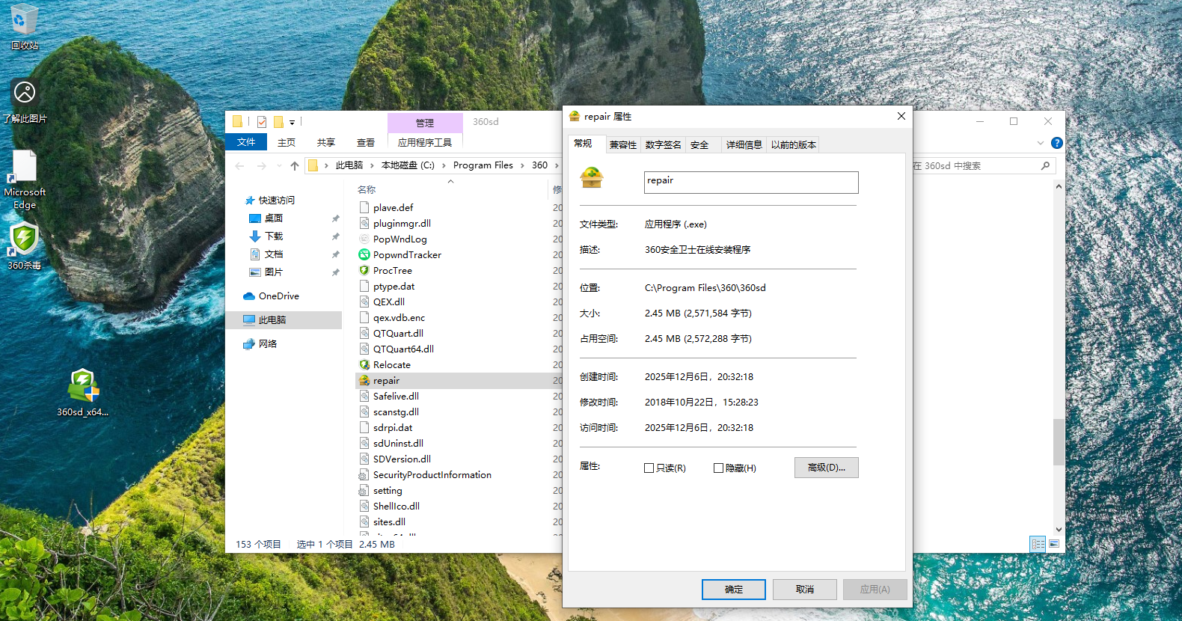Screen dimensions: 1182x621
Task: Expand the 此电脑 breadcrumb chevron
Action: click(x=371, y=166)
